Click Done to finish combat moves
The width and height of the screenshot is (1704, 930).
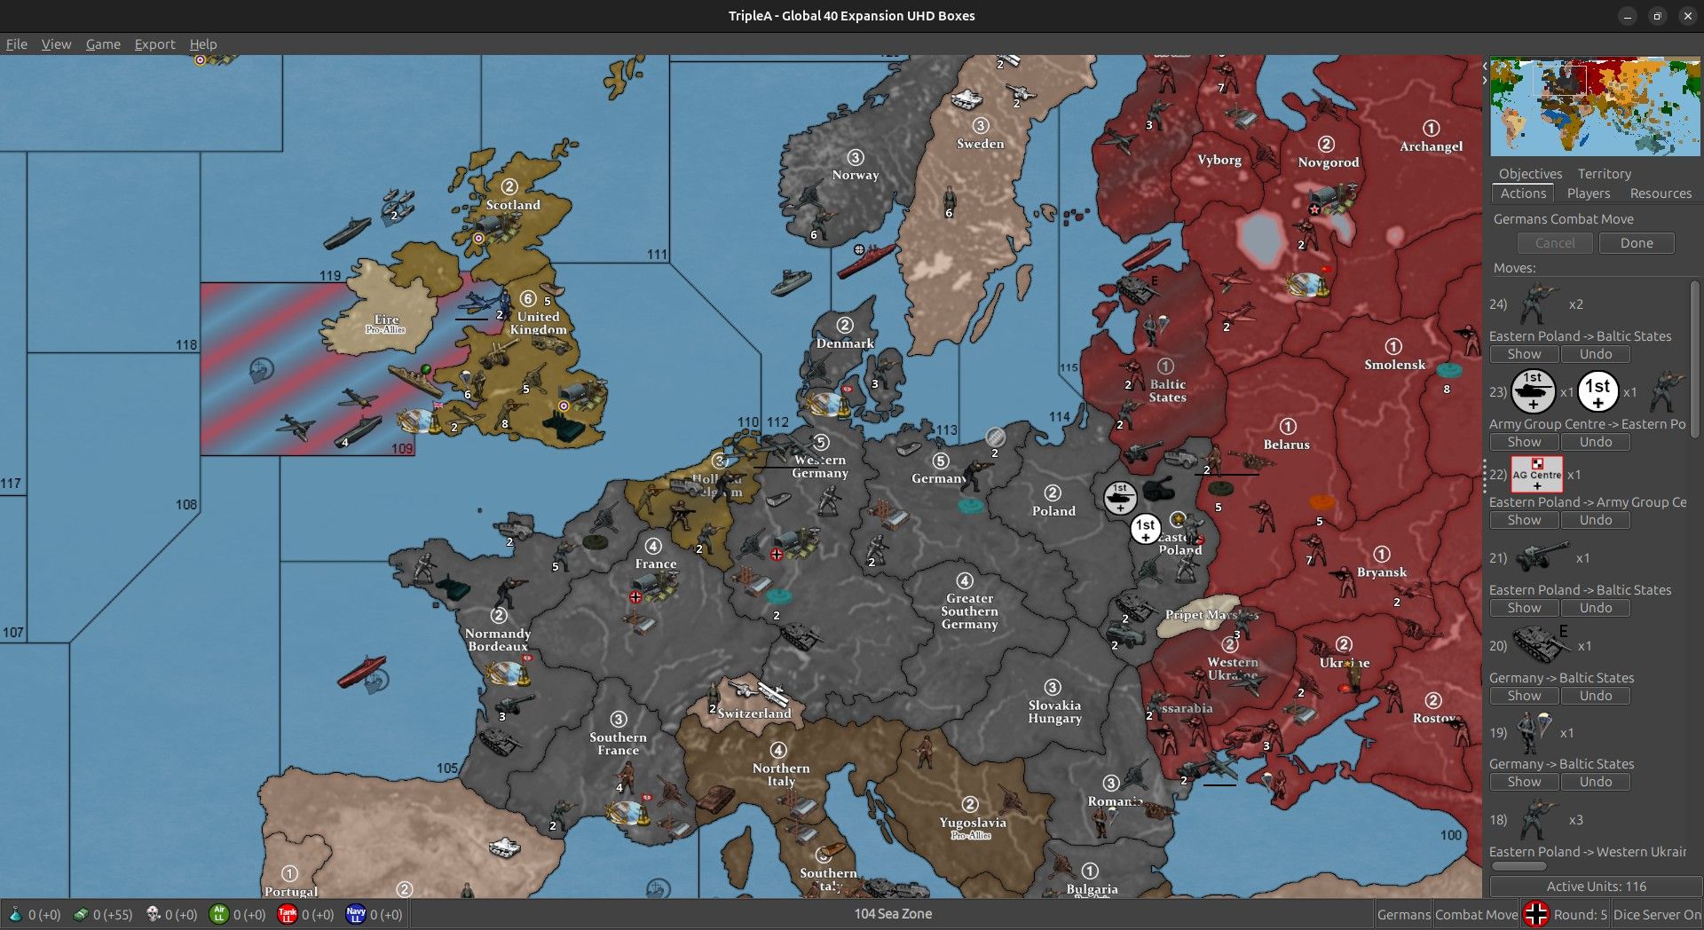1637,243
